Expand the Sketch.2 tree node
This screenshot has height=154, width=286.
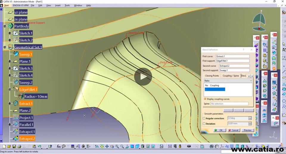pos(10,40)
